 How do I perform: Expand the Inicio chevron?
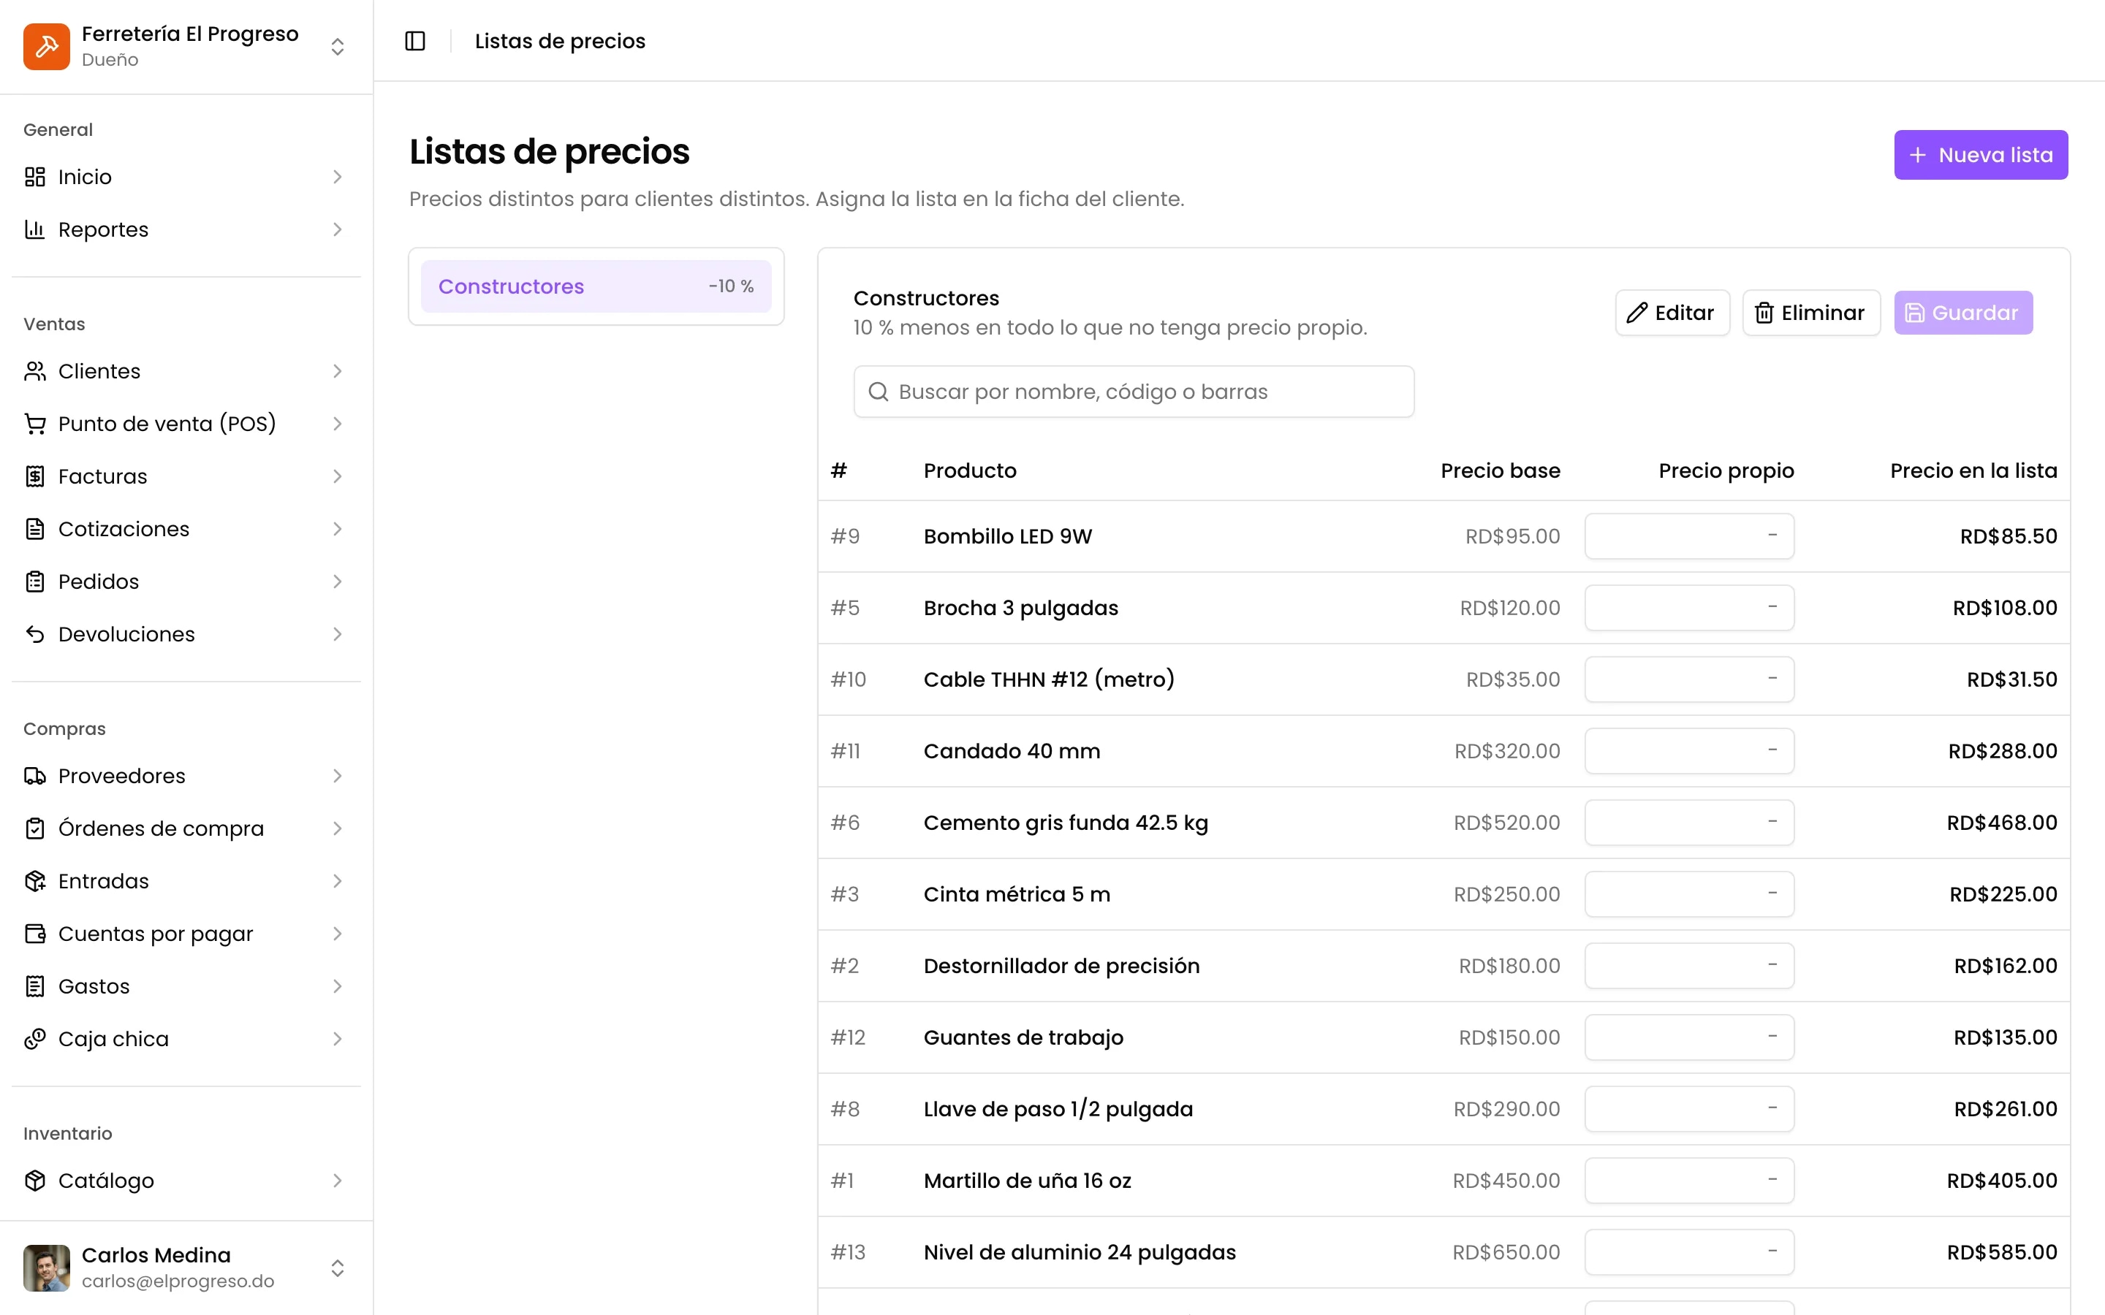(x=338, y=177)
